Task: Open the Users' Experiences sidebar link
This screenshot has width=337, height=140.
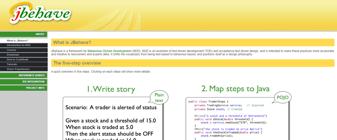Action: (18, 69)
